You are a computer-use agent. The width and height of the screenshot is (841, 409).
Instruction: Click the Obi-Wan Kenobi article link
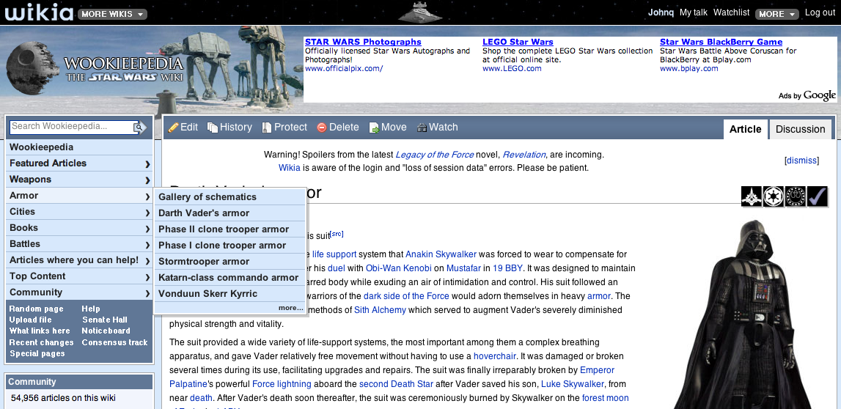point(399,268)
